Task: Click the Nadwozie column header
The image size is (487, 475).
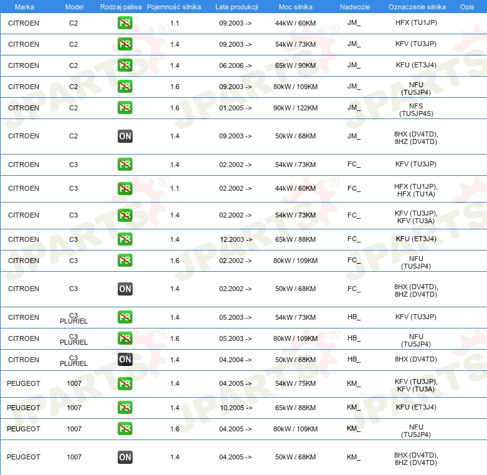Action: (x=355, y=7)
